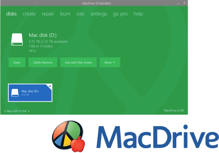Image resolution: width=219 pixels, height=153 pixels.
Task: Open the create tab
Action: click(29, 14)
